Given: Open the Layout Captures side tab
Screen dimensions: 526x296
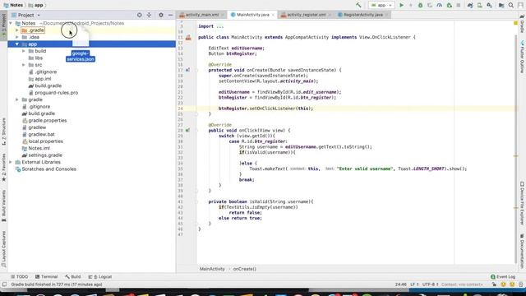Looking at the screenshot, I should pos(3,249).
